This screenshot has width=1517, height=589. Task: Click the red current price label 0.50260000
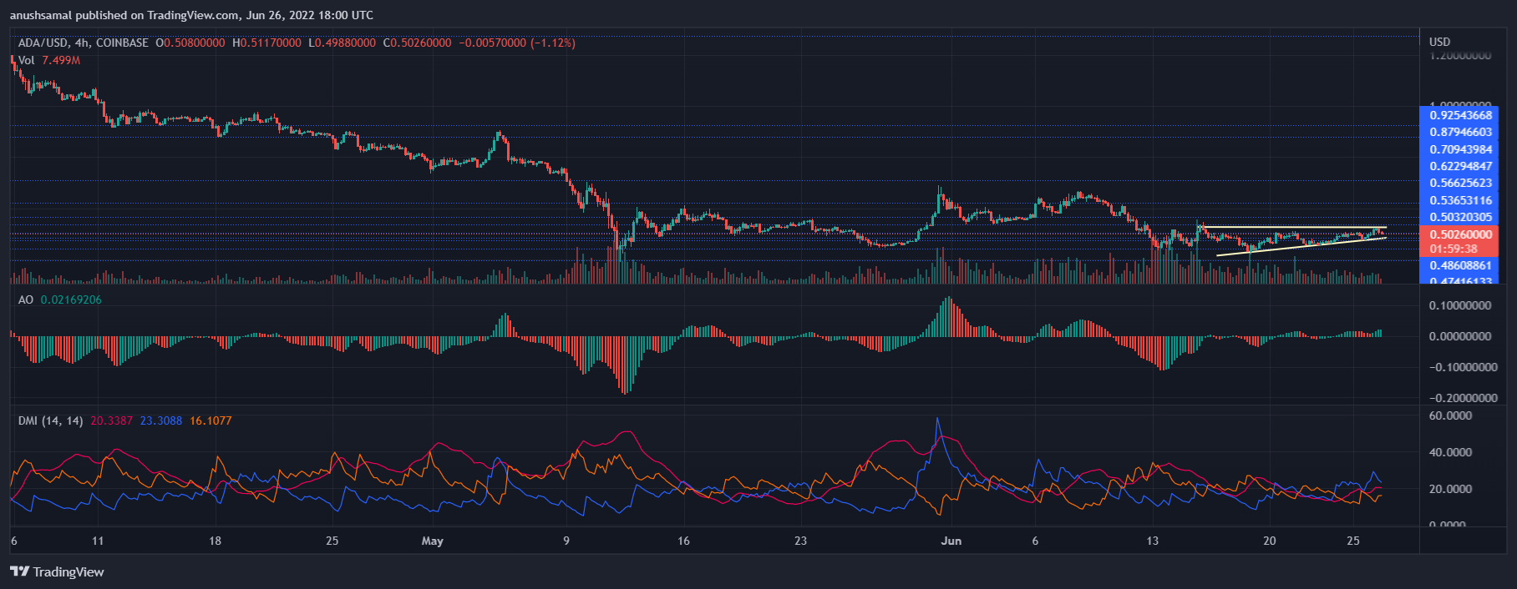[1460, 234]
